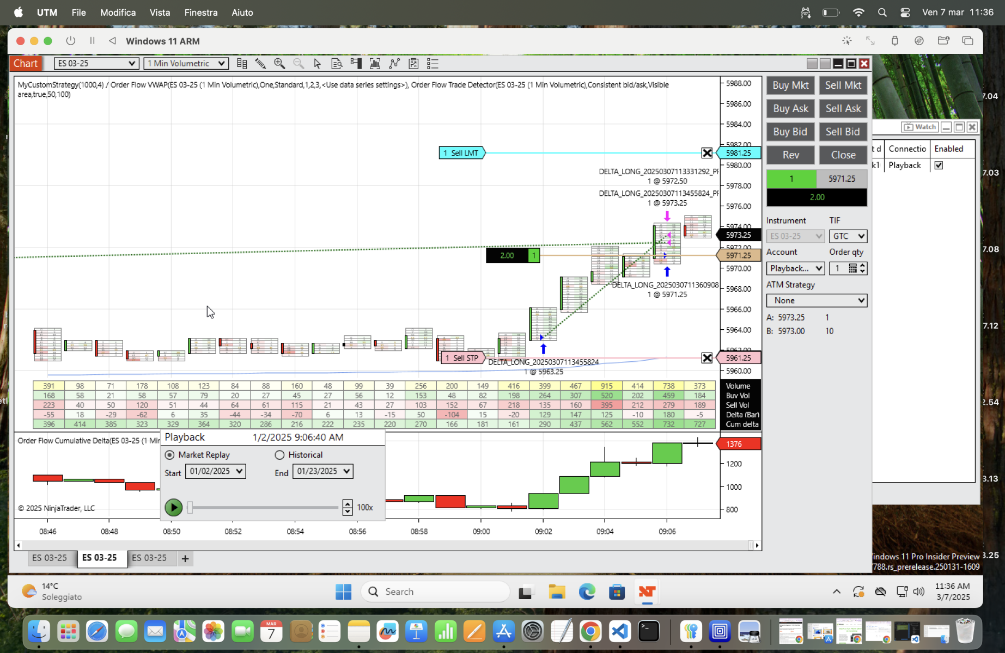Screen dimensions: 1005x653
Task: Add a new chart tab with plus
Action: pos(185,558)
